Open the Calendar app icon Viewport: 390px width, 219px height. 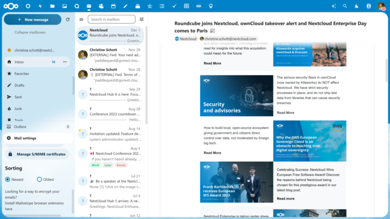click(x=113, y=6)
